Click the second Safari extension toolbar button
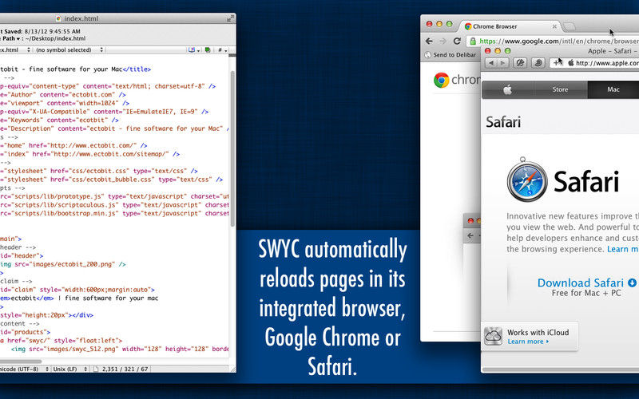The height and width of the screenshot is (399, 639). [x=538, y=63]
